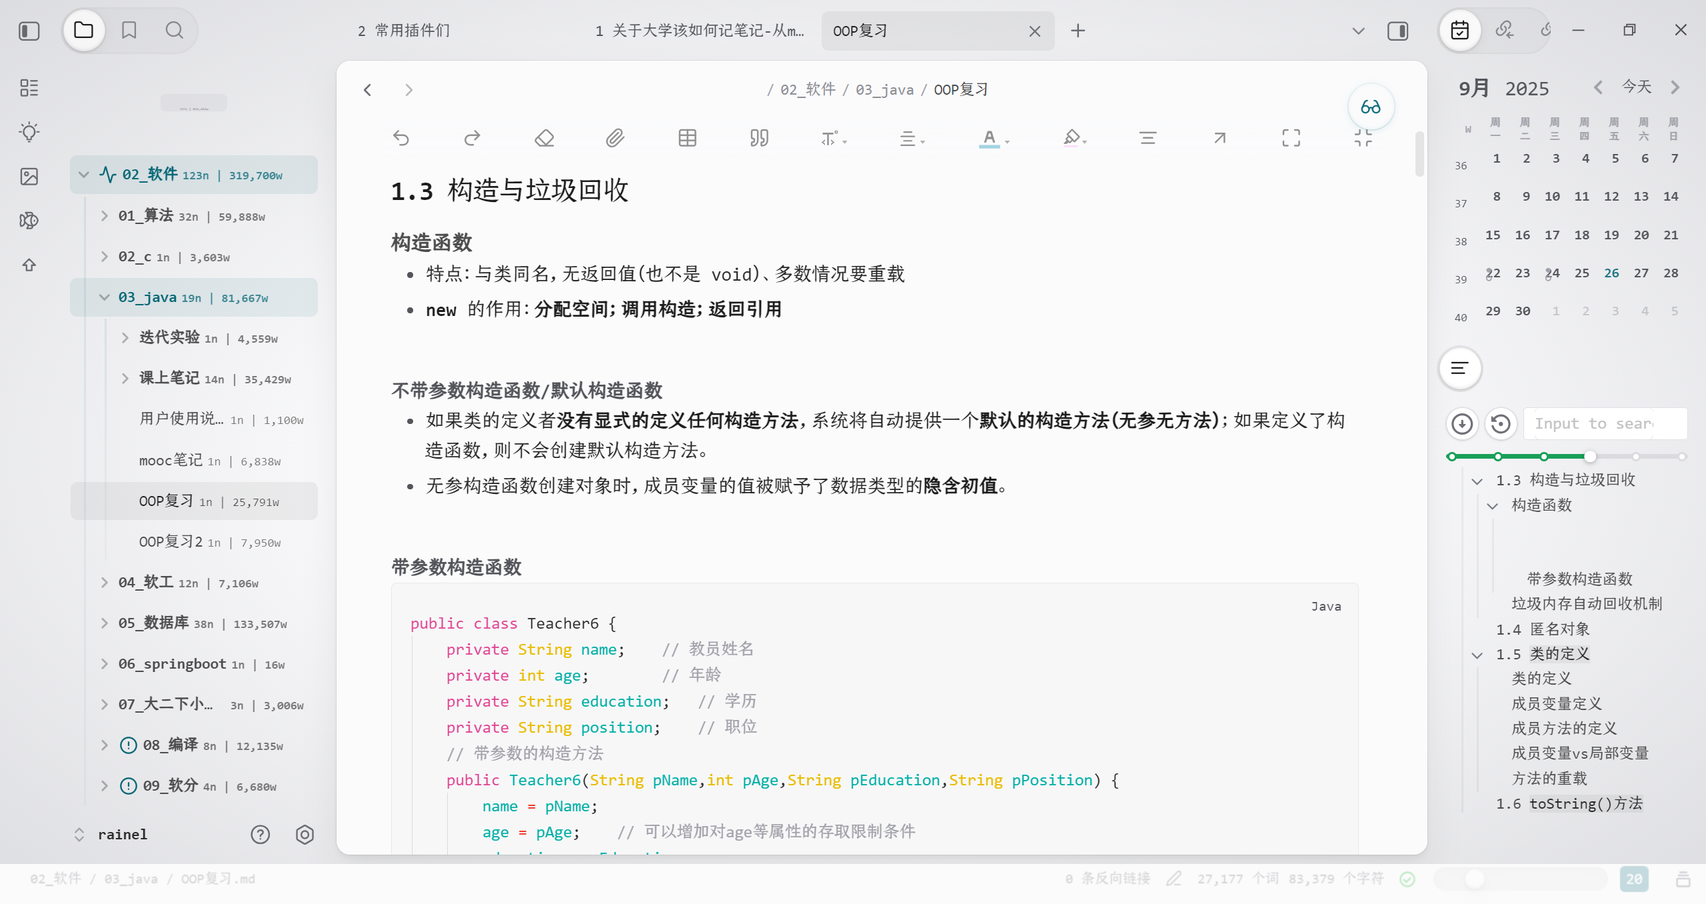Insert a table using table icon
The width and height of the screenshot is (1706, 904).
click(687, 138)
